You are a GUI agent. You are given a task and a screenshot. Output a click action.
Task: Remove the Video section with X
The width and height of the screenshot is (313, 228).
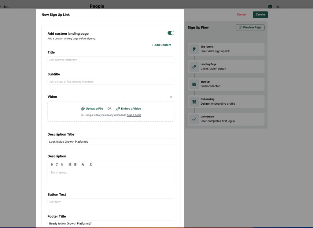point(171,97)
